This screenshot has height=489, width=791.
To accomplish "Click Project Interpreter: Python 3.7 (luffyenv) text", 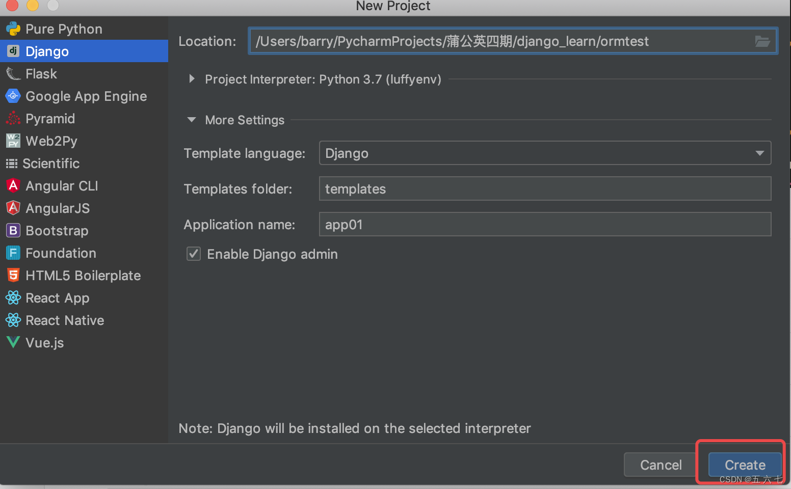I will point(323,79).
